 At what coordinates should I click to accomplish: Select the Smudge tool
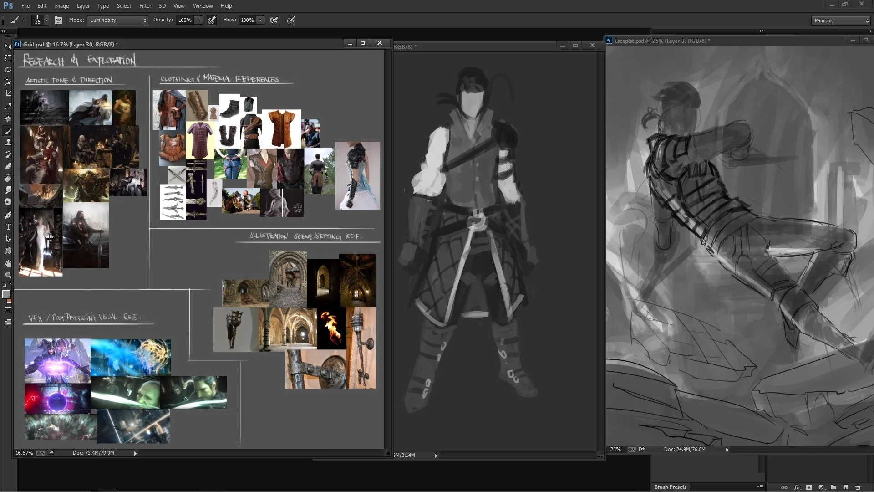(8, 190)
